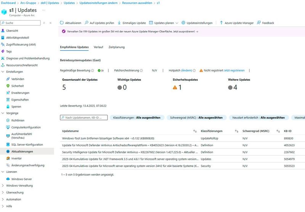The image size is (305, 212).
Task: Click the Sicherheit shield icon
Action: click(x=8, y=86)
